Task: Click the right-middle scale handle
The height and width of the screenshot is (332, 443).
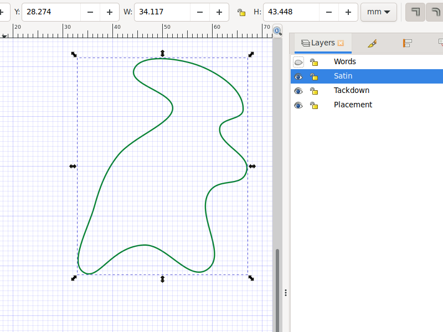Action: pyautogui.click(x=253, y=167)
